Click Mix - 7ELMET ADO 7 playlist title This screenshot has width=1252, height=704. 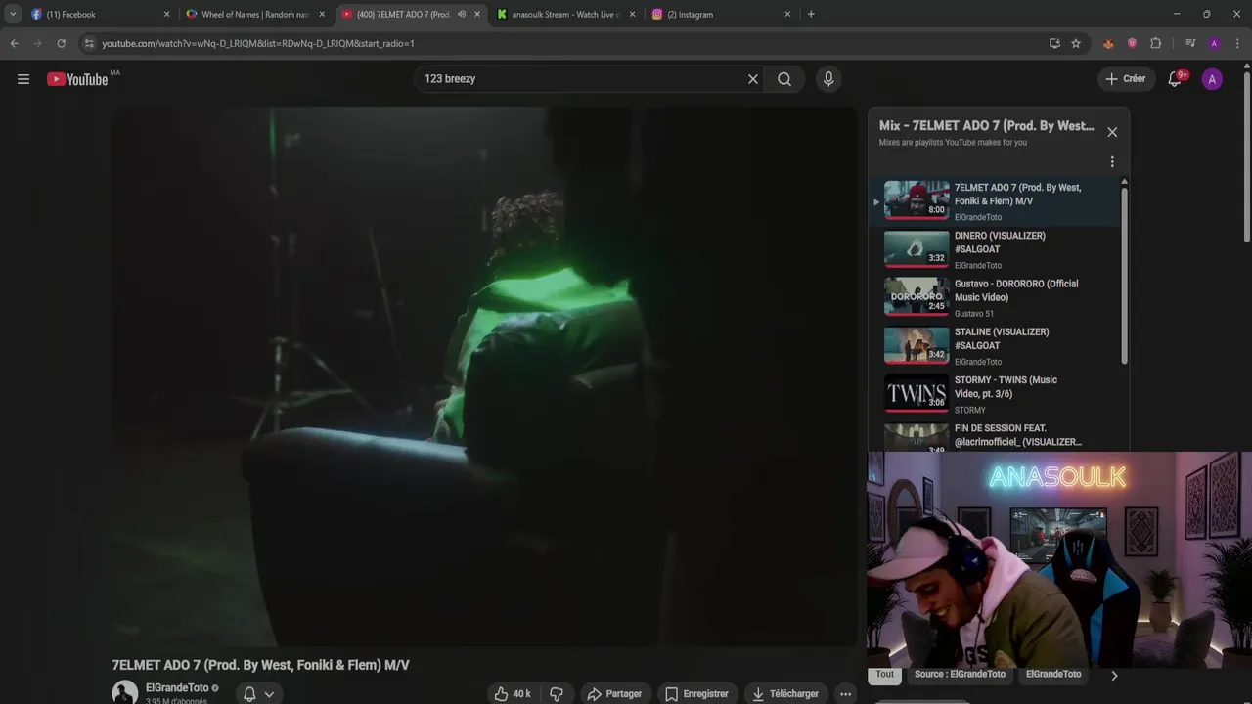pos(986,126)
